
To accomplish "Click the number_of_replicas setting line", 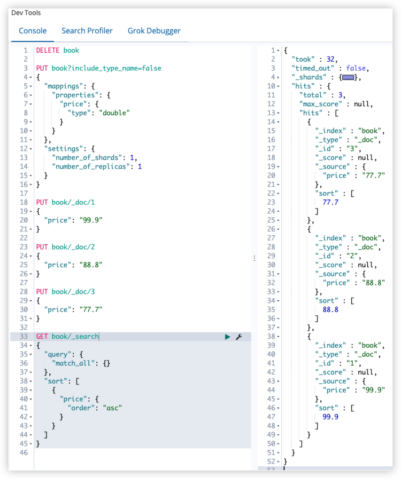I will point(97,167).
